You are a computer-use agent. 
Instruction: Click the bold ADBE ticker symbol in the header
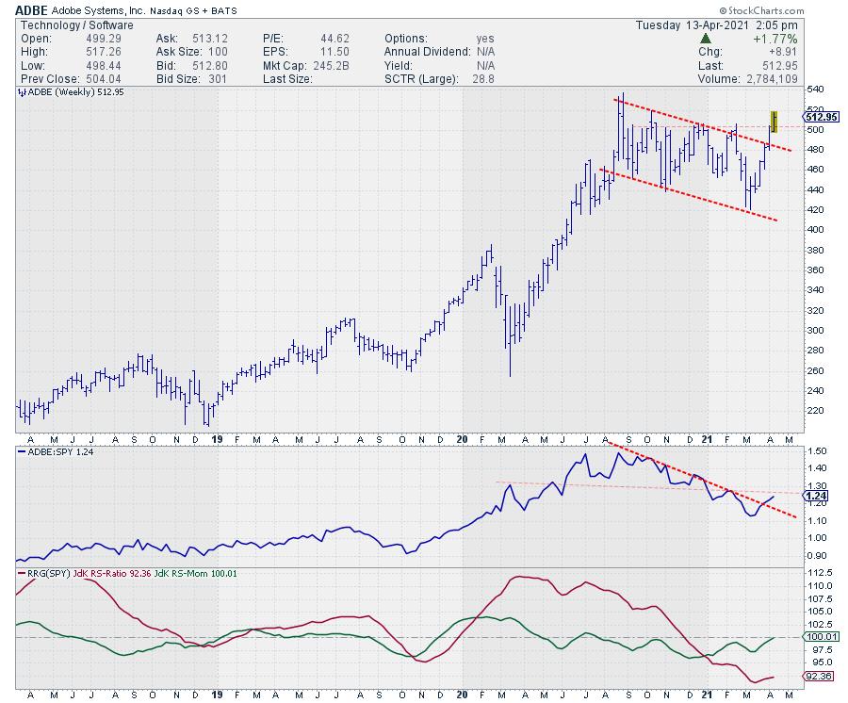click(x=34, y=8)
